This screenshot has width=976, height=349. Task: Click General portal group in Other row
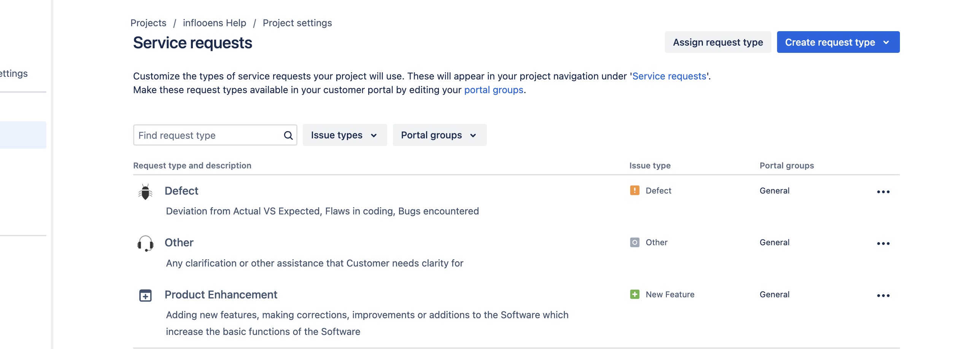(x=774, y=242)
